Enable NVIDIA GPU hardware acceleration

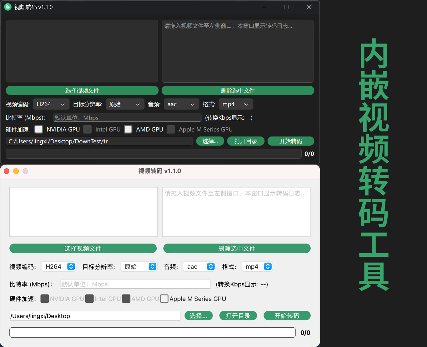pyautogui.click(x=38, y=129)
